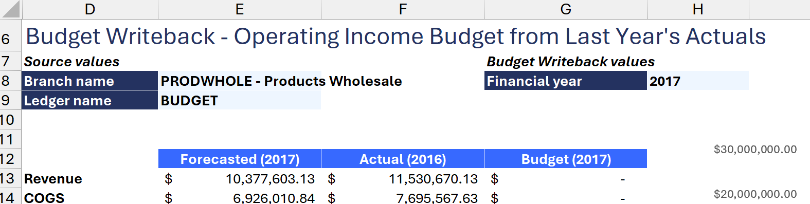Select column E header
The height and width of the screenshot is (204, 810).
point(240,9)
